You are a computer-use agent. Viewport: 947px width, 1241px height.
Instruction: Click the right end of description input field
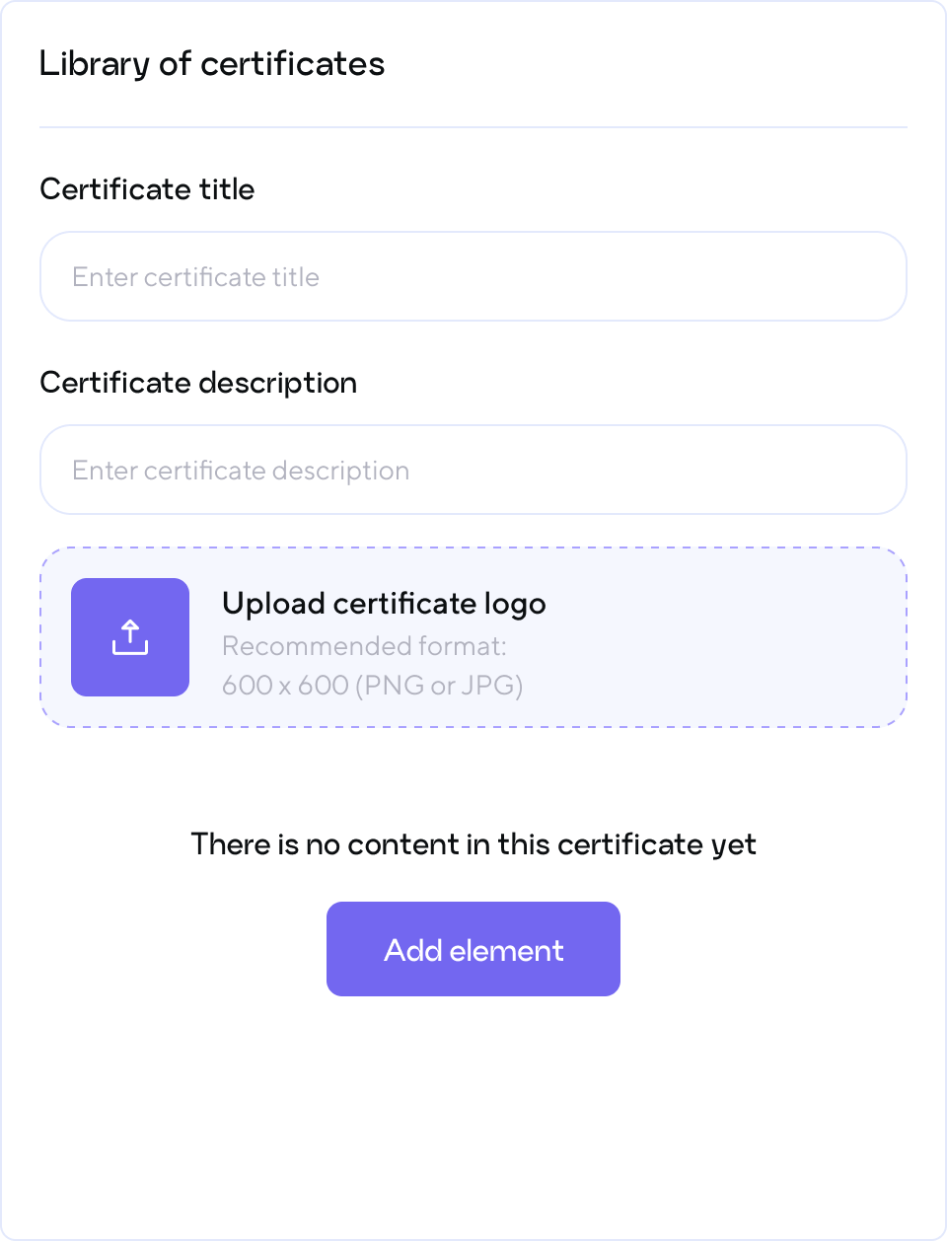[x=868, y=470]
